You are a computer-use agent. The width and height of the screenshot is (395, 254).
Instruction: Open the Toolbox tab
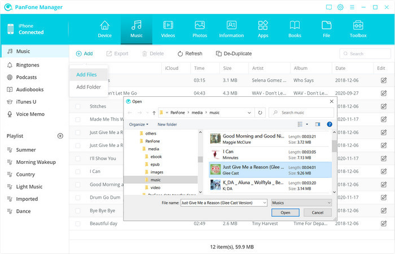(x=358, y=29)
